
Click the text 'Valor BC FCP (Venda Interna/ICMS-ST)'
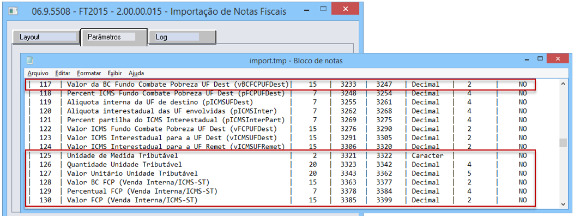(138, 182)
